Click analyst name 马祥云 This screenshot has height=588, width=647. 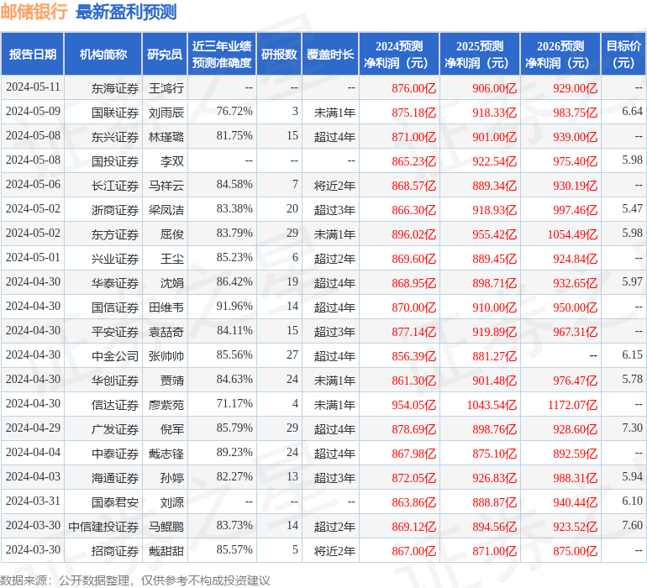point(166,186)
